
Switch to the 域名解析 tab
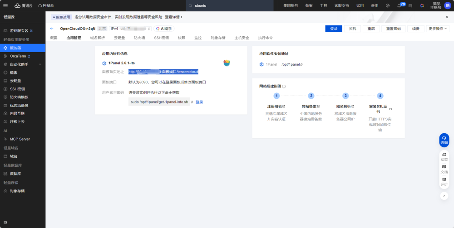97,38
